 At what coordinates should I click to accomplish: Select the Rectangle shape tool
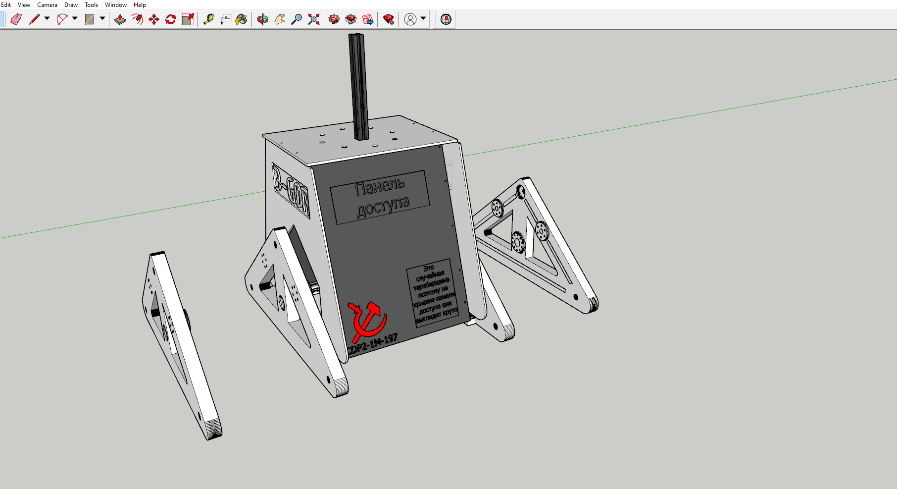pyautogui.click(x=90, y=19)
